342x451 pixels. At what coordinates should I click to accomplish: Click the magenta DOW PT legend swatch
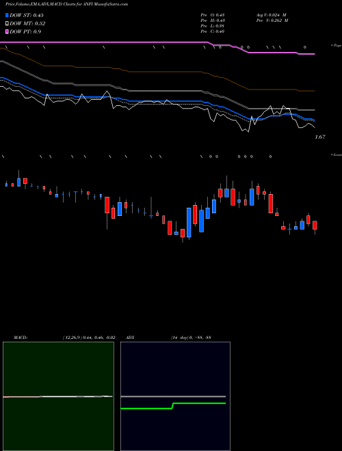[x=8, y=31]
